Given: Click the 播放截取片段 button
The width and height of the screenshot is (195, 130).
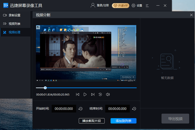Looking at the screenshot, I should pos(92,121).
